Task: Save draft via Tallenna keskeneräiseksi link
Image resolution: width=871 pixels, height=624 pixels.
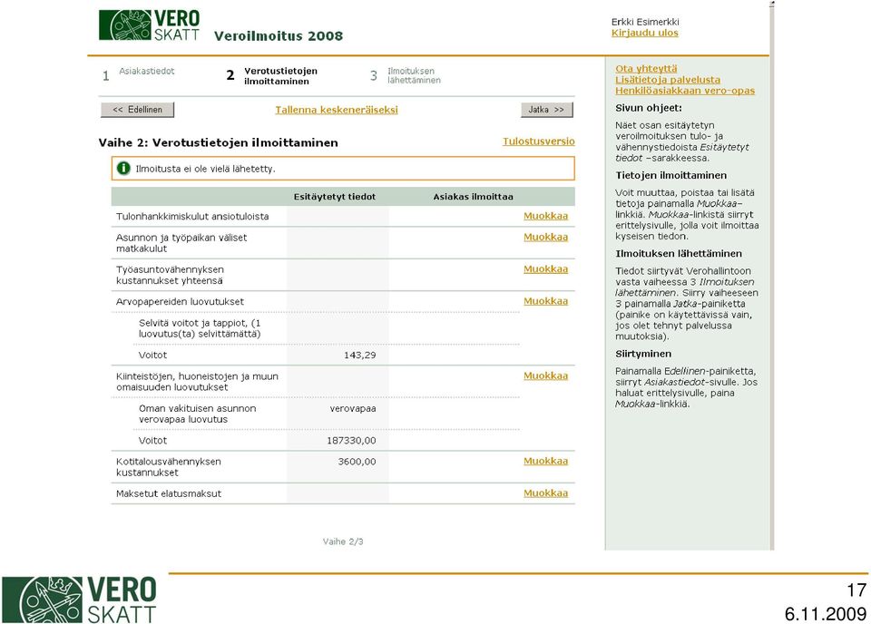Action: click(337, 110)
